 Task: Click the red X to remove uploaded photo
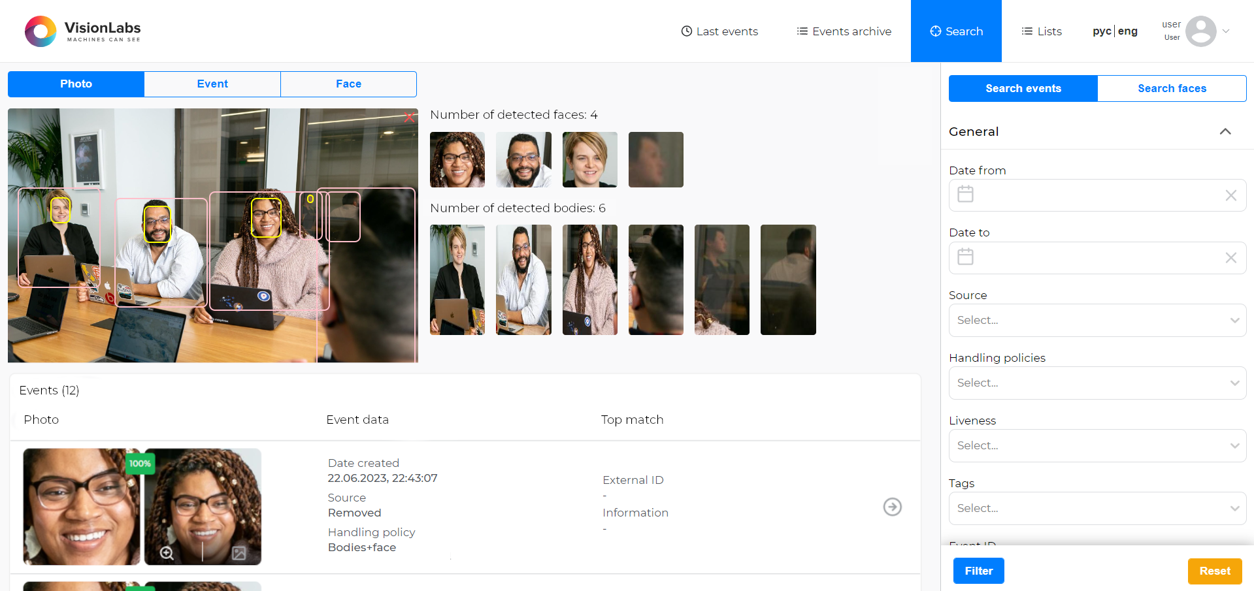tap(409, 118)
